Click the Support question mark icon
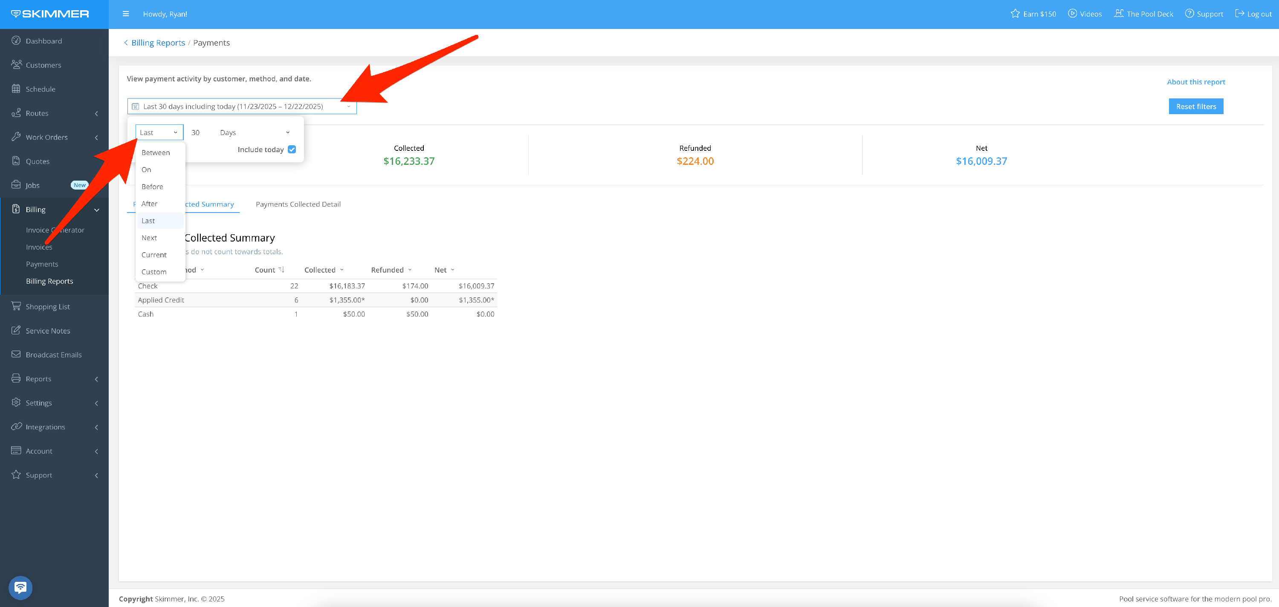Viewport: 1279px width, 607px height. (1189, 13)
